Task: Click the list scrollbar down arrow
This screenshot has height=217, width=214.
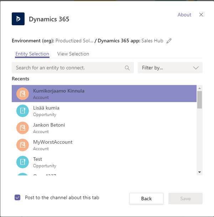Action: 199,172
